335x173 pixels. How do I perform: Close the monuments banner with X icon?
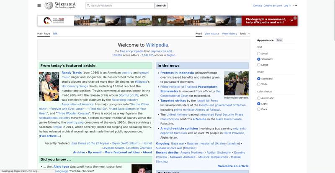295,18
